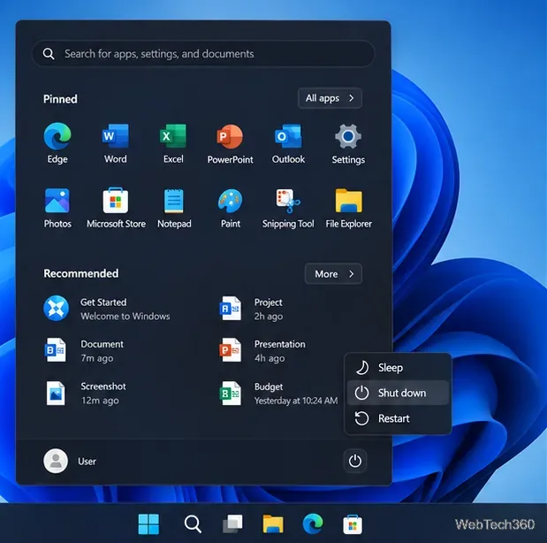Launch Snipping Tool
The width and height of the screenshot is (547, 543).
point(288,208)
